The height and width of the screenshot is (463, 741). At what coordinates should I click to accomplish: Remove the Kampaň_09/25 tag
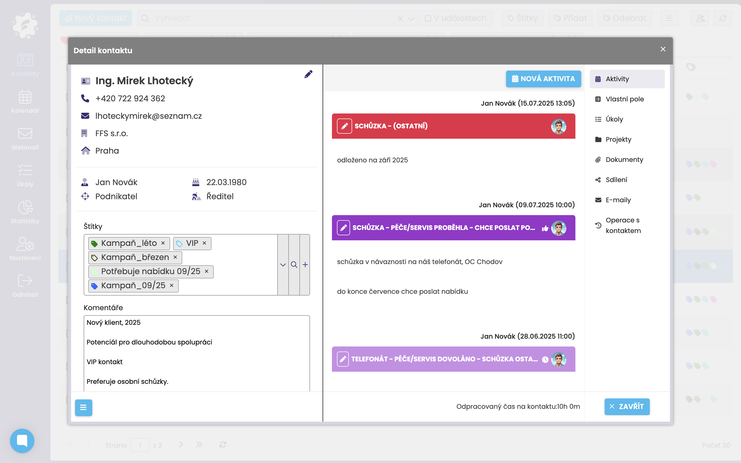pyautogui.click(x=172, y=285)
